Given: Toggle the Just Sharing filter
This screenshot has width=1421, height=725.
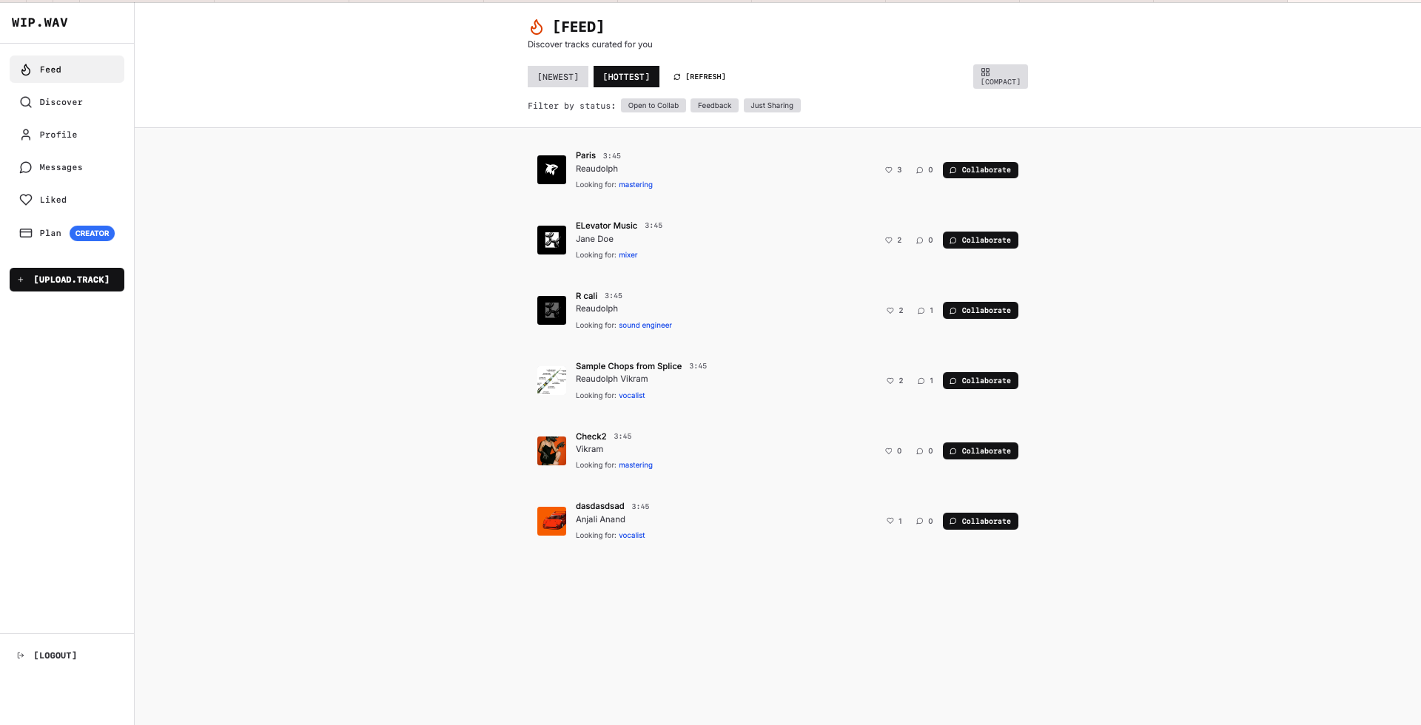Looking at the screenshot, I should point(772,105).
